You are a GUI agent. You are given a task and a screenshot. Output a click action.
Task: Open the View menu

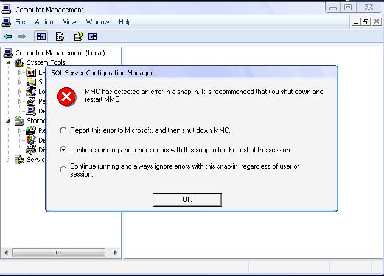tap(69, 22)
